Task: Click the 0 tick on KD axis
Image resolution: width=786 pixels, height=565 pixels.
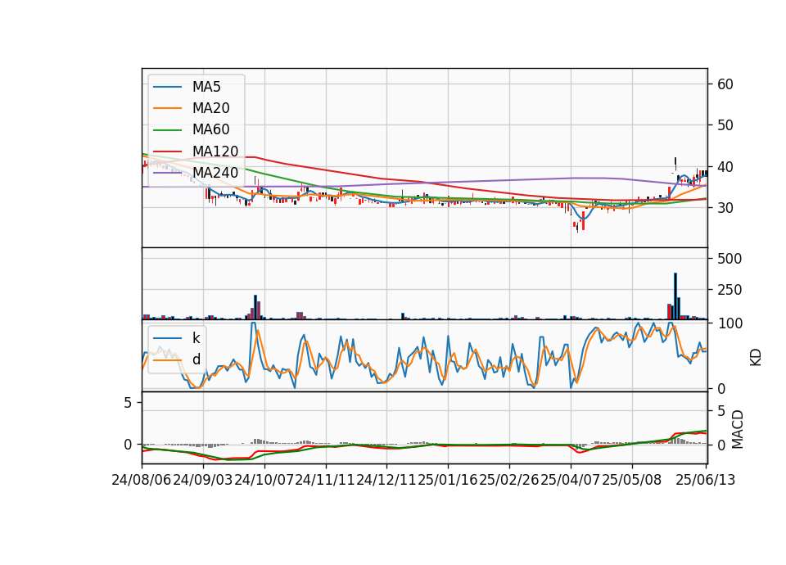Action: (720, 388)
